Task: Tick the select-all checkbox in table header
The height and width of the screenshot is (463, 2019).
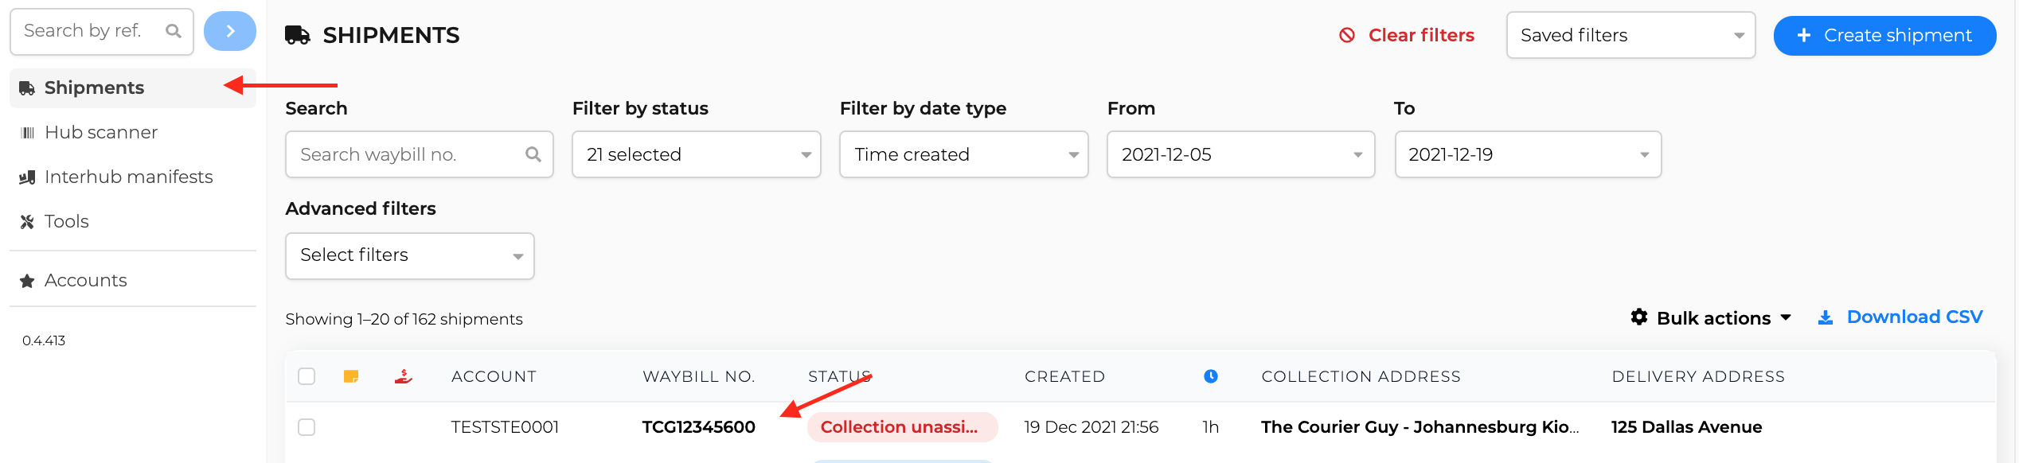Action: (307, 376)
